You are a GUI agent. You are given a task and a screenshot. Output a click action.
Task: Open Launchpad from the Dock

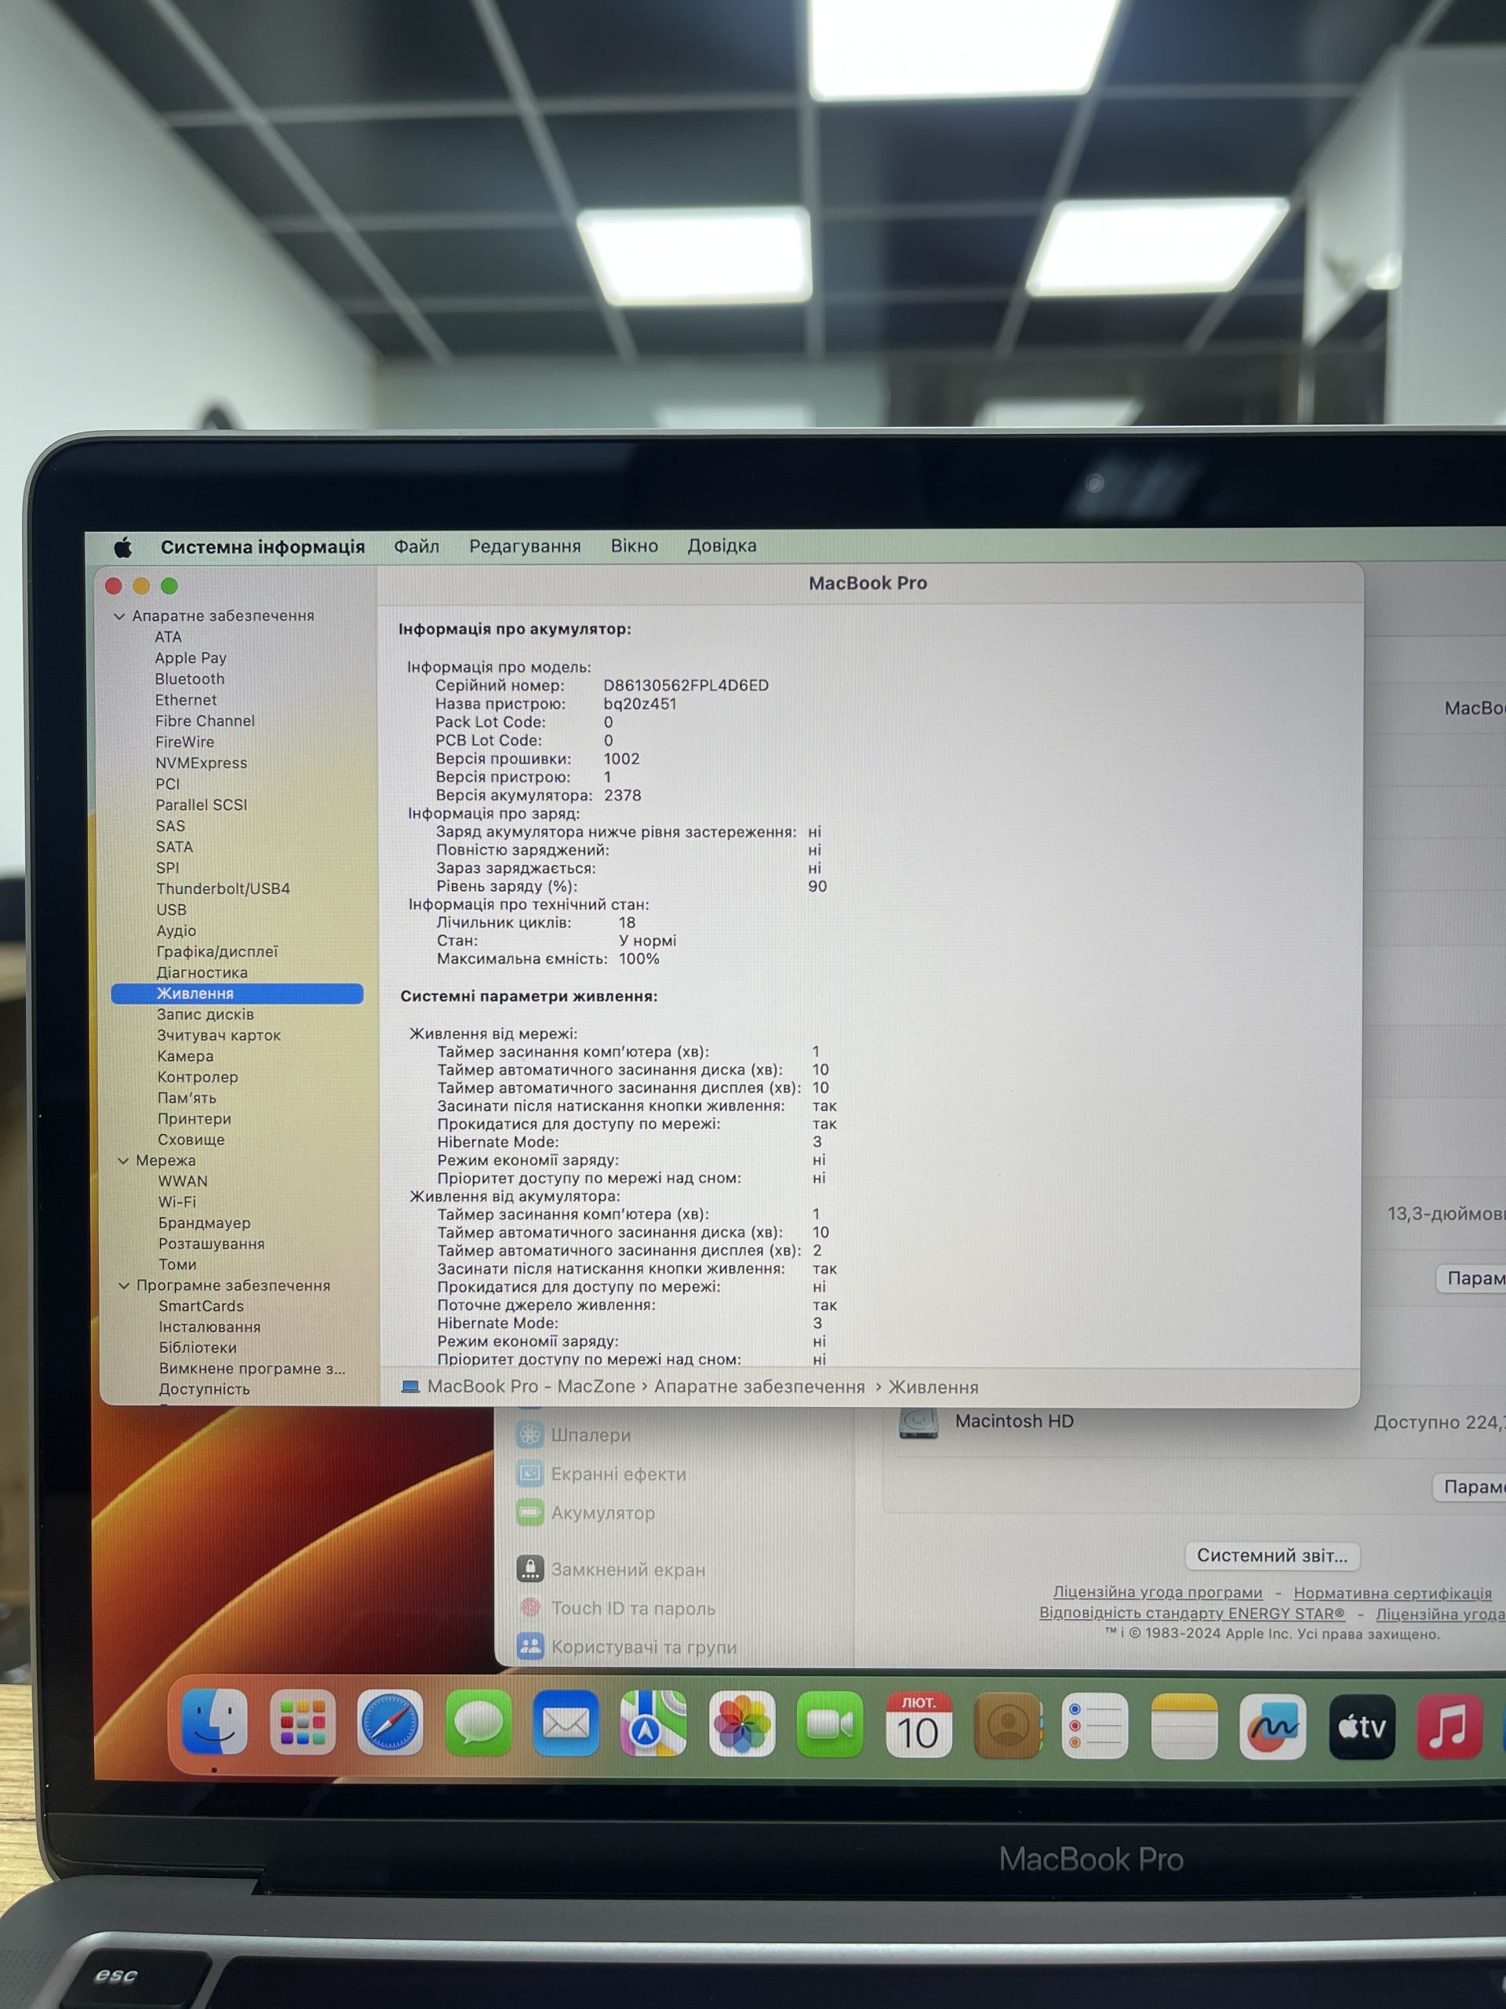coord(302,1723)
